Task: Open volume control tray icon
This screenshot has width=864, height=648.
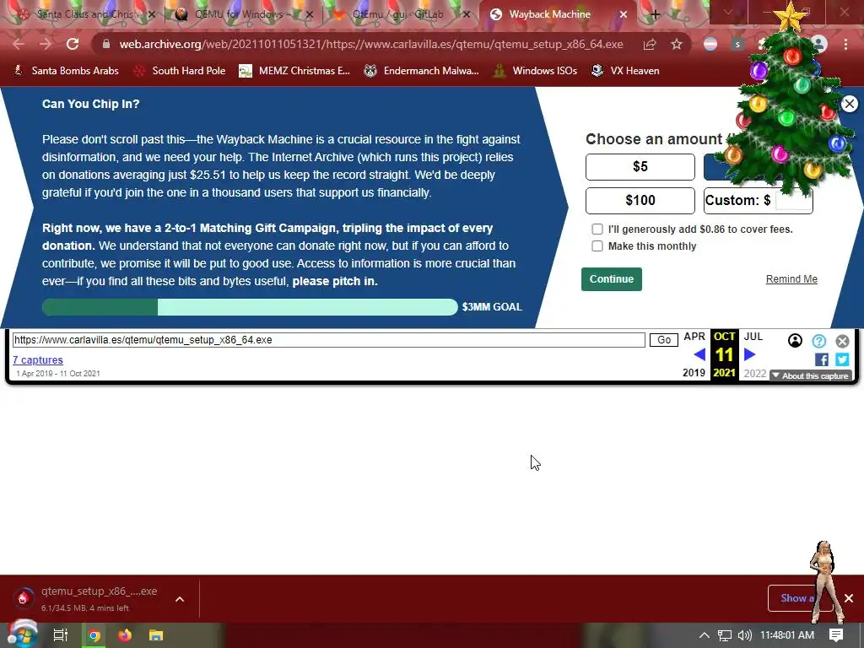Action: pos(744,635)
